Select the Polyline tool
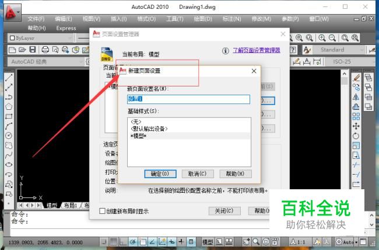The image size is (379, 250). tap(9, 97)
